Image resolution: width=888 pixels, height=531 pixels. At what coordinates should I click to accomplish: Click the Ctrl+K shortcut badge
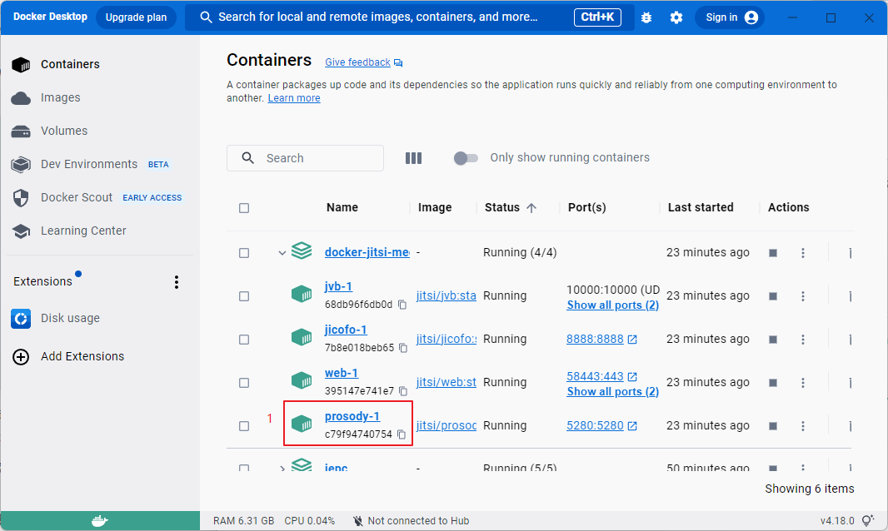point(597,17)
